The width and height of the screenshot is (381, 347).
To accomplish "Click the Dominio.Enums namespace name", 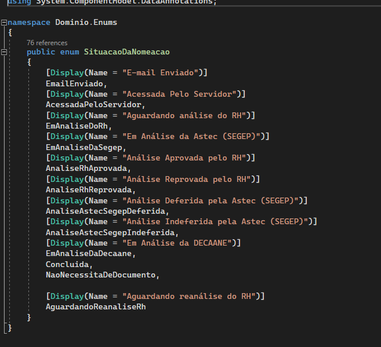I will (x=86, y=23).
